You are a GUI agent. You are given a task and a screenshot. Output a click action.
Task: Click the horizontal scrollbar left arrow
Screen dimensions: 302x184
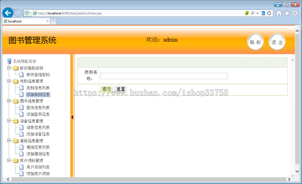click(x=8, y=179)
